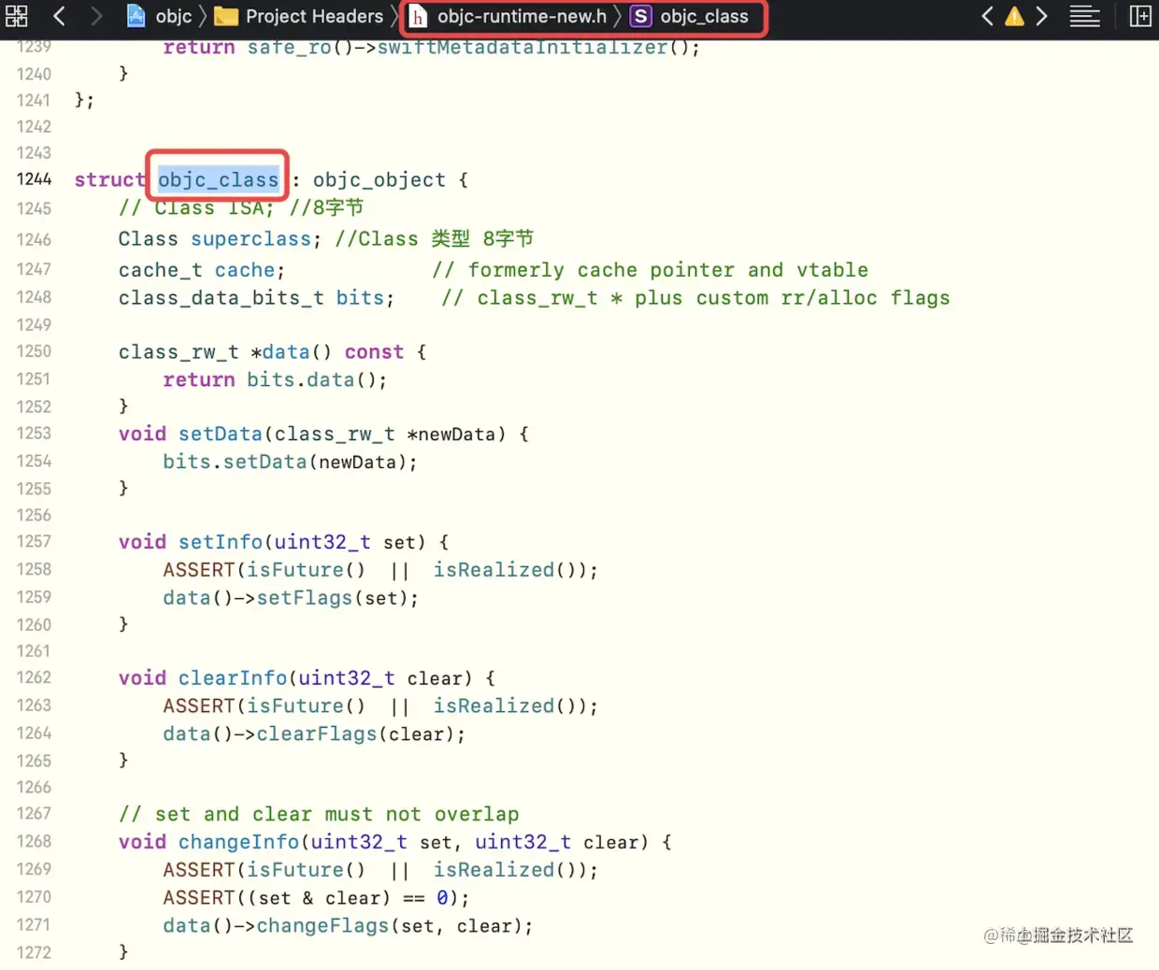Go forward to next file
The height and width of the screenshot is (970, 1159).
(95, 16)
